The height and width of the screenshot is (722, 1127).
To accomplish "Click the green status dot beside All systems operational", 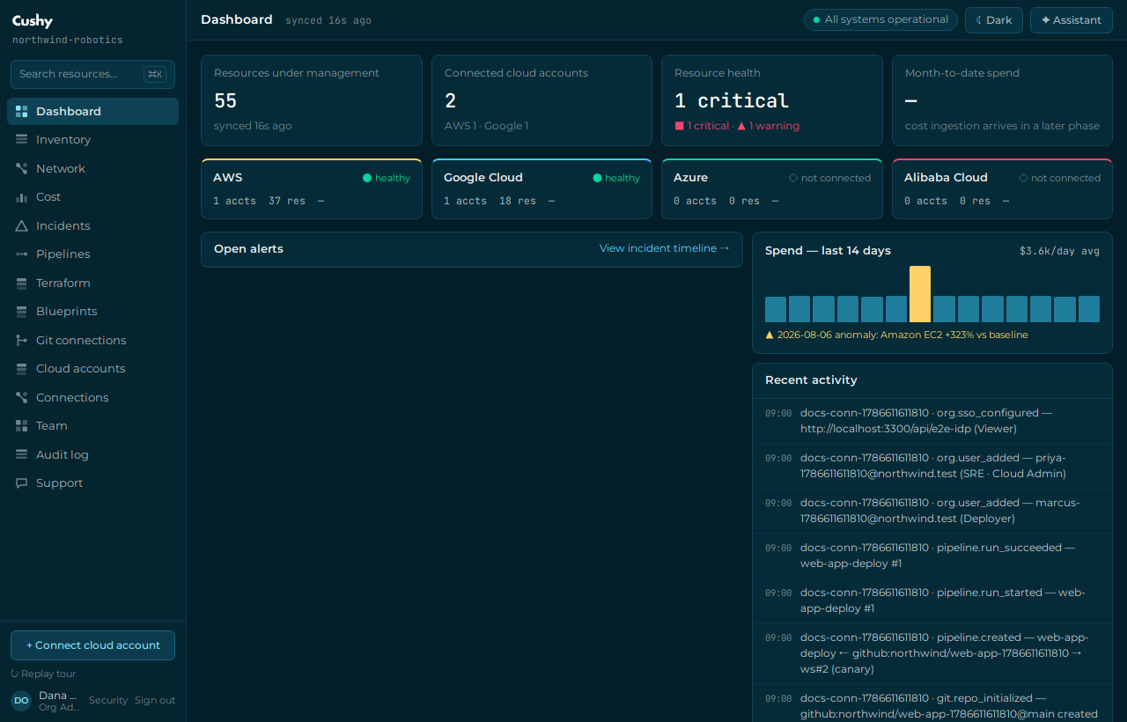I will coord(816,19).
